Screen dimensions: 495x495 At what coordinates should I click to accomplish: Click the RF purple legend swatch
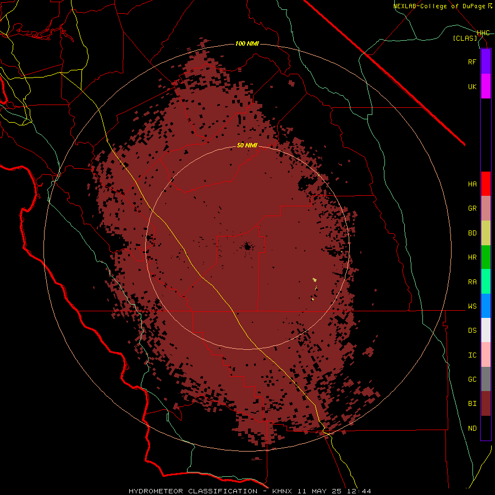click(x=486, y=62)
